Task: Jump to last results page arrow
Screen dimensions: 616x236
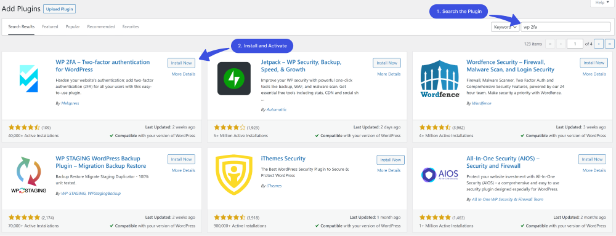Action: click(610, 44)
